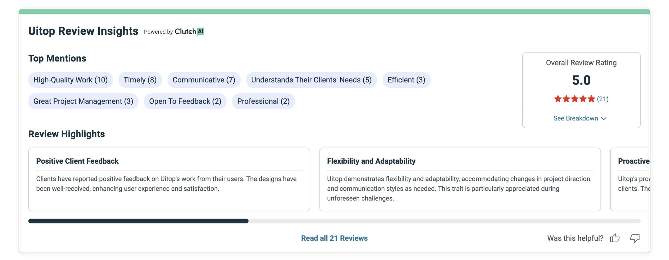Viewport: 669px width, 260px height.
Task: Click the Powered by text
Action: tap(158, 32)
